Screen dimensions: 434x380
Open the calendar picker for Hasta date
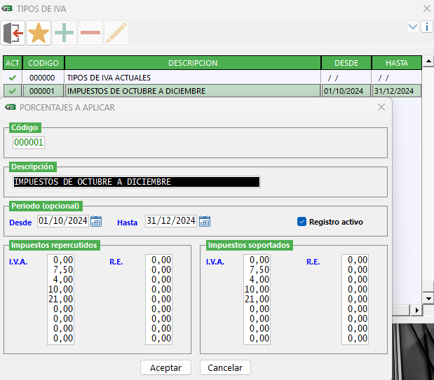205,222
